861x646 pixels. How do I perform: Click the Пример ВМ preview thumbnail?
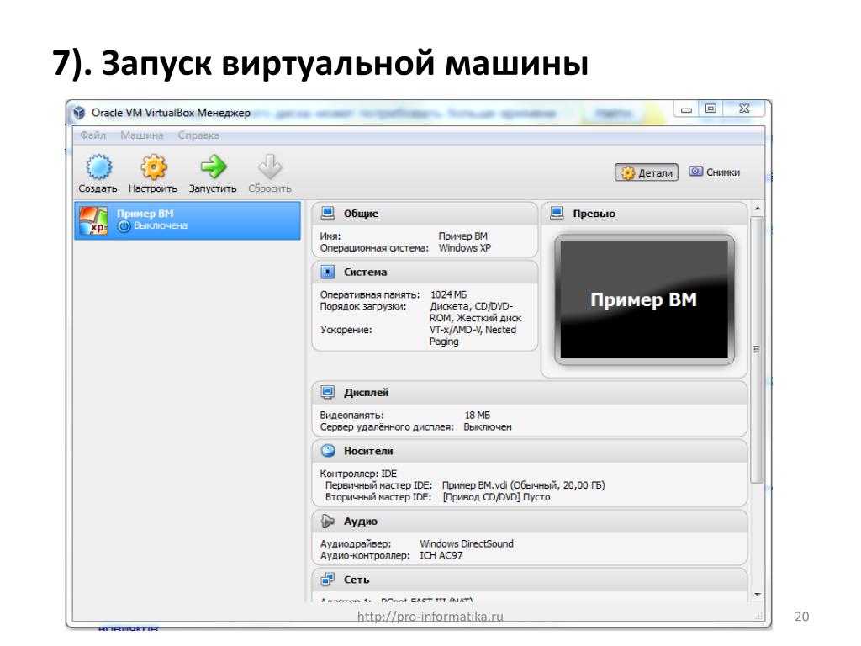click(x=644, y=299)
